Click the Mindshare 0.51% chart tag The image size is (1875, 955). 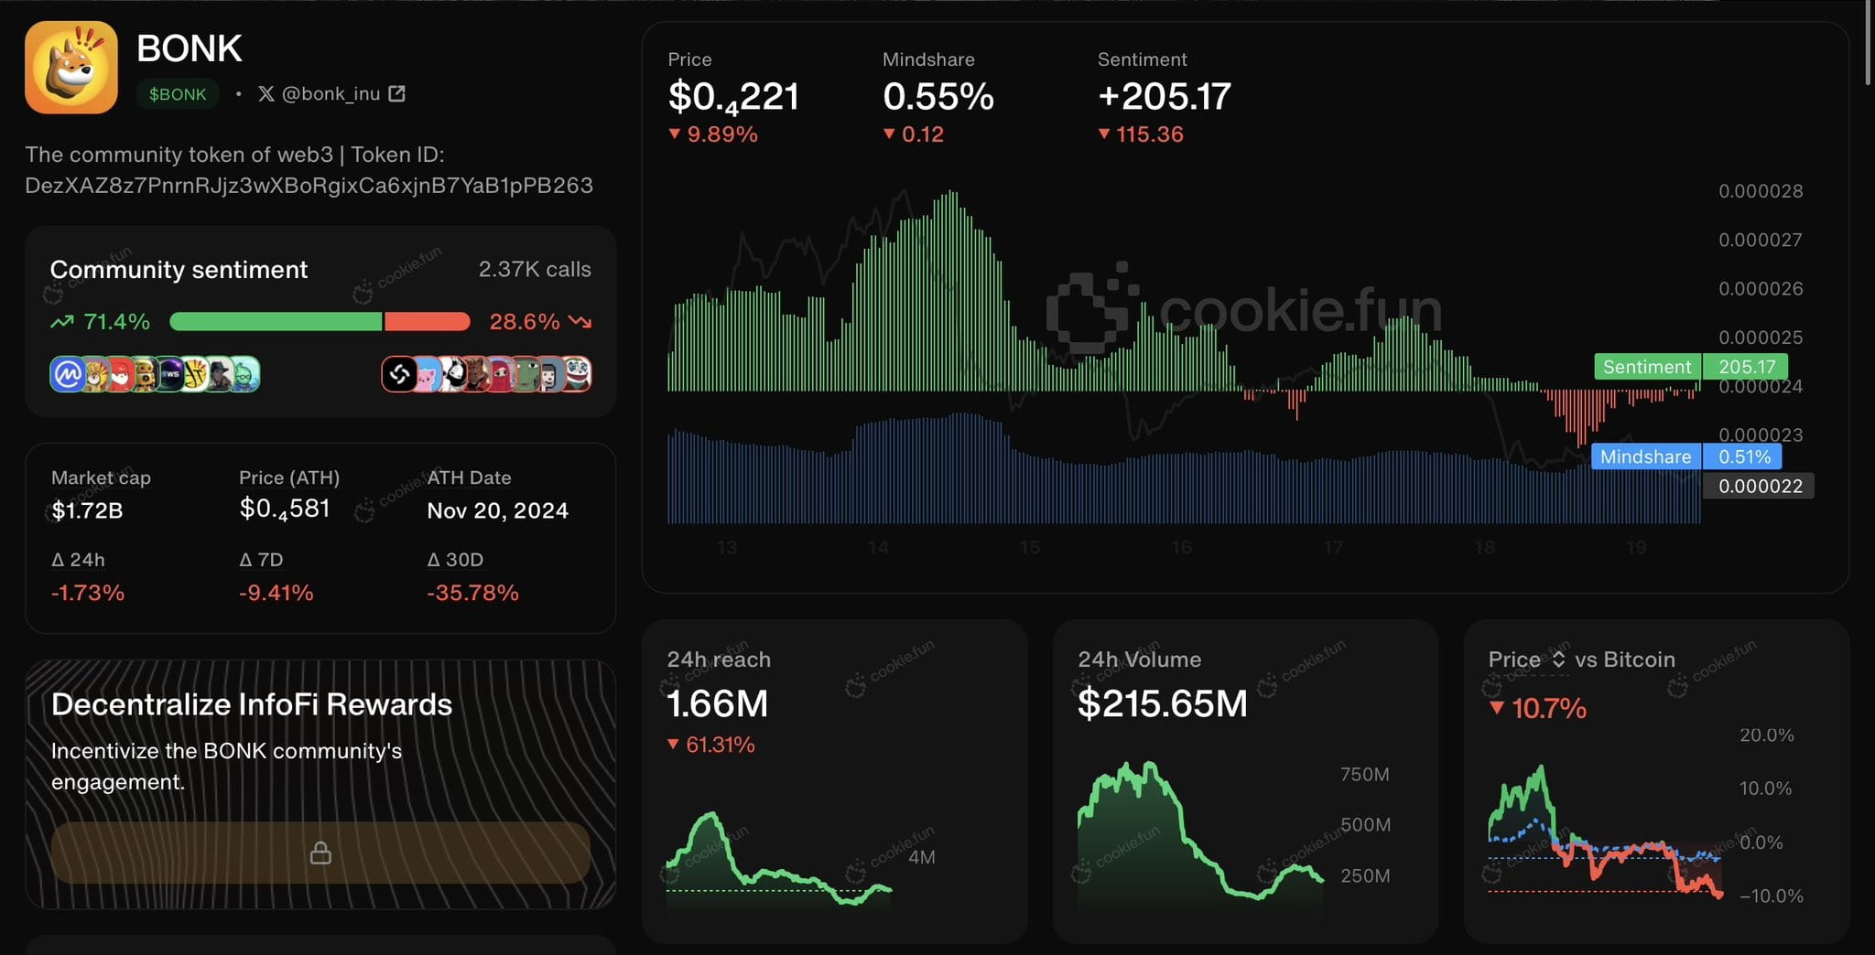click(1686, 456)
